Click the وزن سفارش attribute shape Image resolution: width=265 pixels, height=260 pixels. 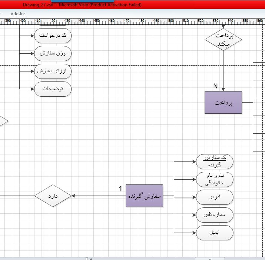point(53,54)
